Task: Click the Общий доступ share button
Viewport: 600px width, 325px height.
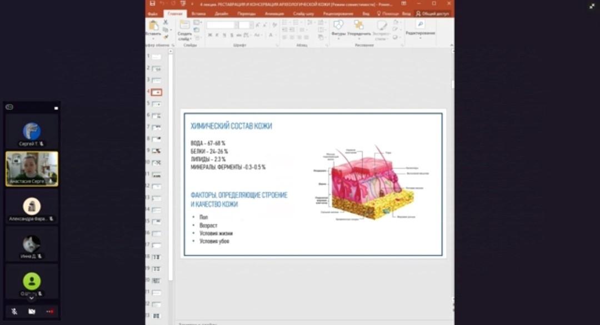Action: coord(432,13)
